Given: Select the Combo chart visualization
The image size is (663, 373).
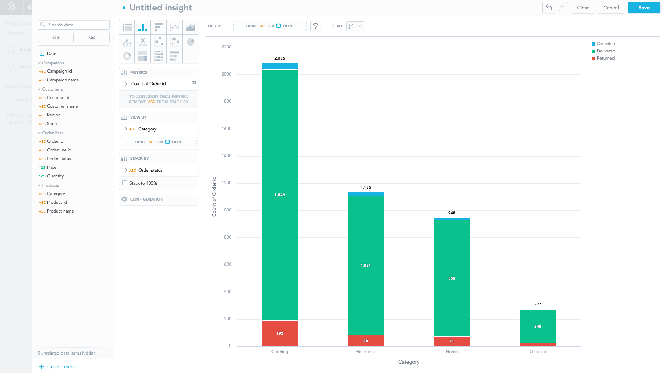Looking at the screenshot, I should [127, 42].
